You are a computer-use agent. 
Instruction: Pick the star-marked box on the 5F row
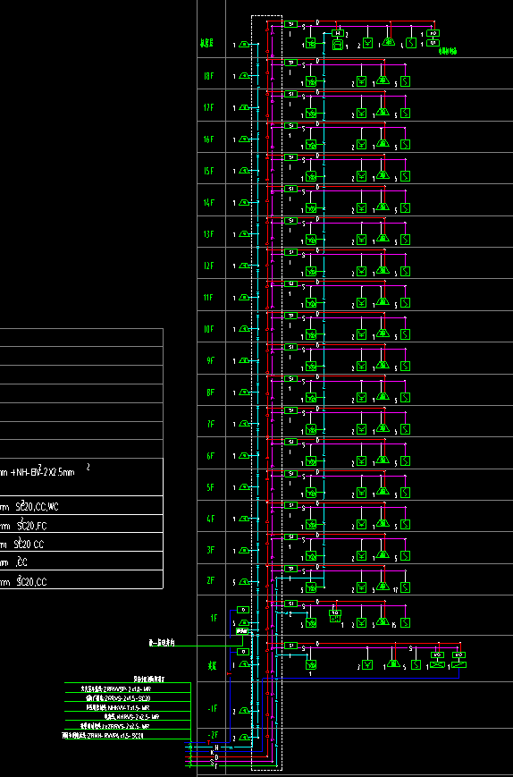click(311, 493)
